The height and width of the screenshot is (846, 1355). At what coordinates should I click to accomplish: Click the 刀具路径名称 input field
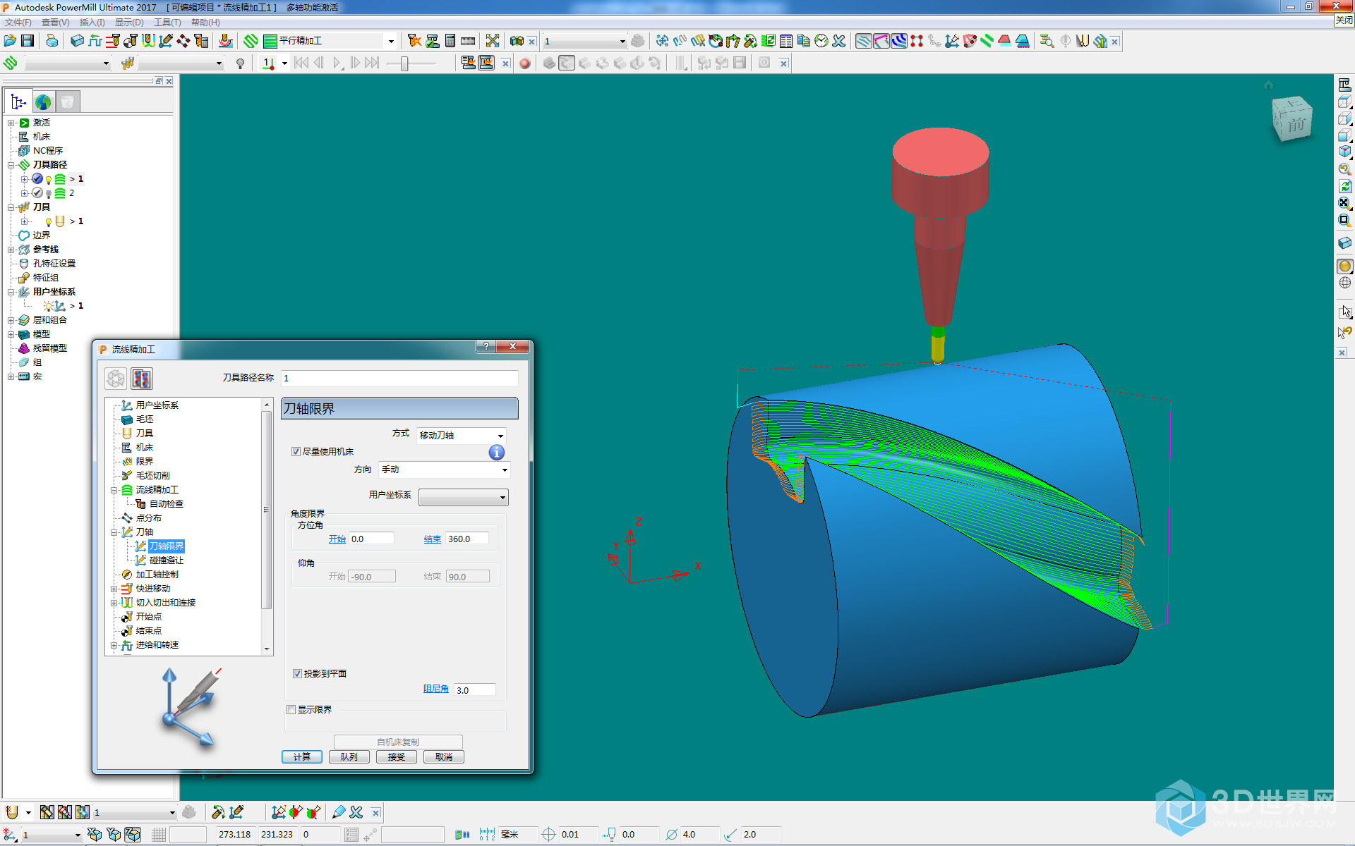(400, 379)
